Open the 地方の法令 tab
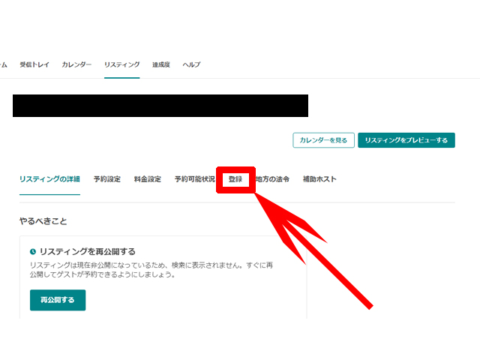This screenshot has height=360, width=480. tap(272, 179)
